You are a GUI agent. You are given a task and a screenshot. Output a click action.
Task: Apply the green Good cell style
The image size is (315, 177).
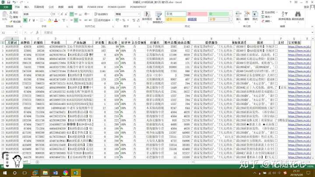219,14
